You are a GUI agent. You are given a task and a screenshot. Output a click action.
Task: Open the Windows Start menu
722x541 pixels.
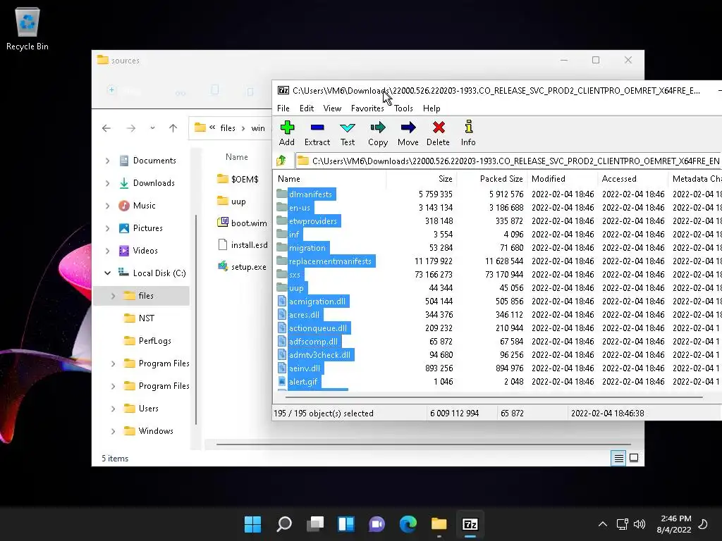pos(253,524)
